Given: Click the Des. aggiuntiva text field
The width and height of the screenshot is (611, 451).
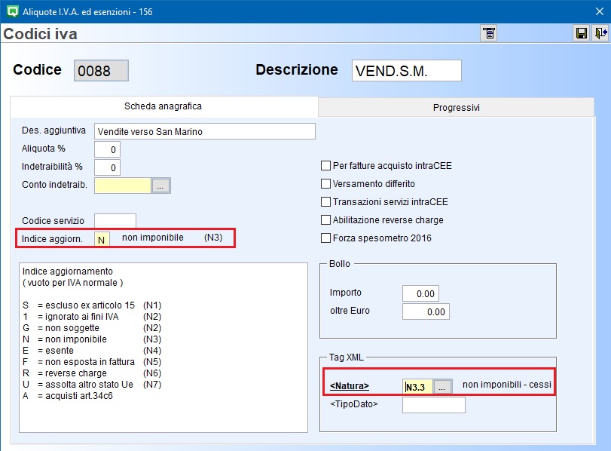Looking at the screenshot, I should pyautogui.click(x=205, y=131).
